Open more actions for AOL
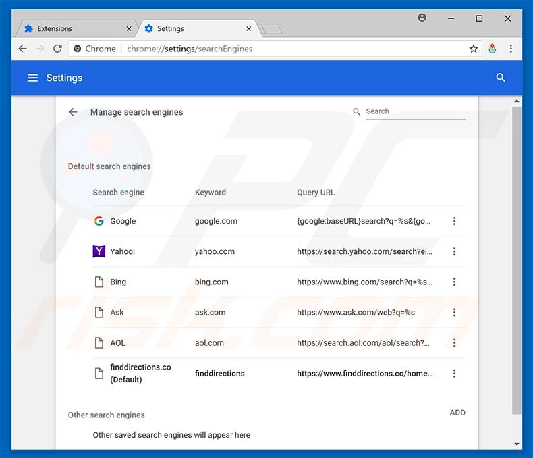 pos(454,342)
